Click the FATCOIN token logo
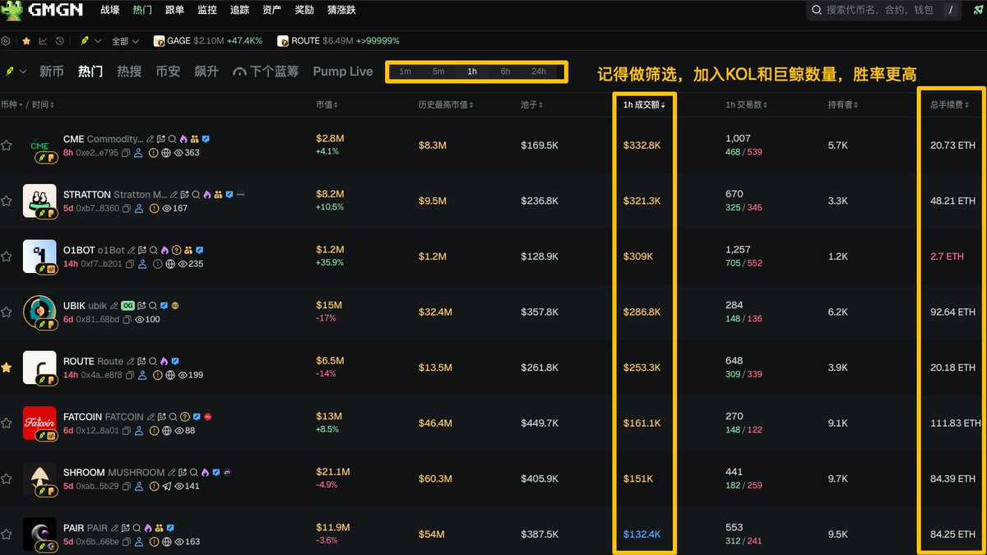The image size is (987, 555). pos(39,423)
